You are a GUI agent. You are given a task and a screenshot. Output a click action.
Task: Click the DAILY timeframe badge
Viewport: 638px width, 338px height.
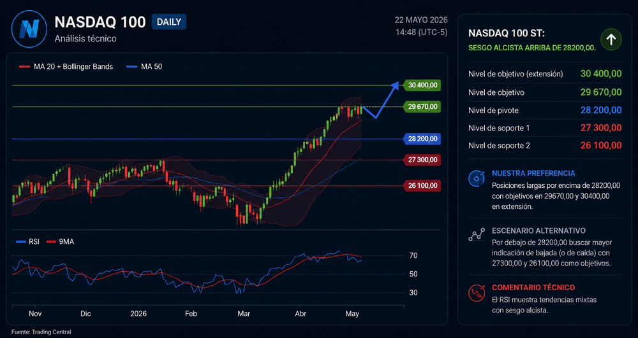pos(169,22)
